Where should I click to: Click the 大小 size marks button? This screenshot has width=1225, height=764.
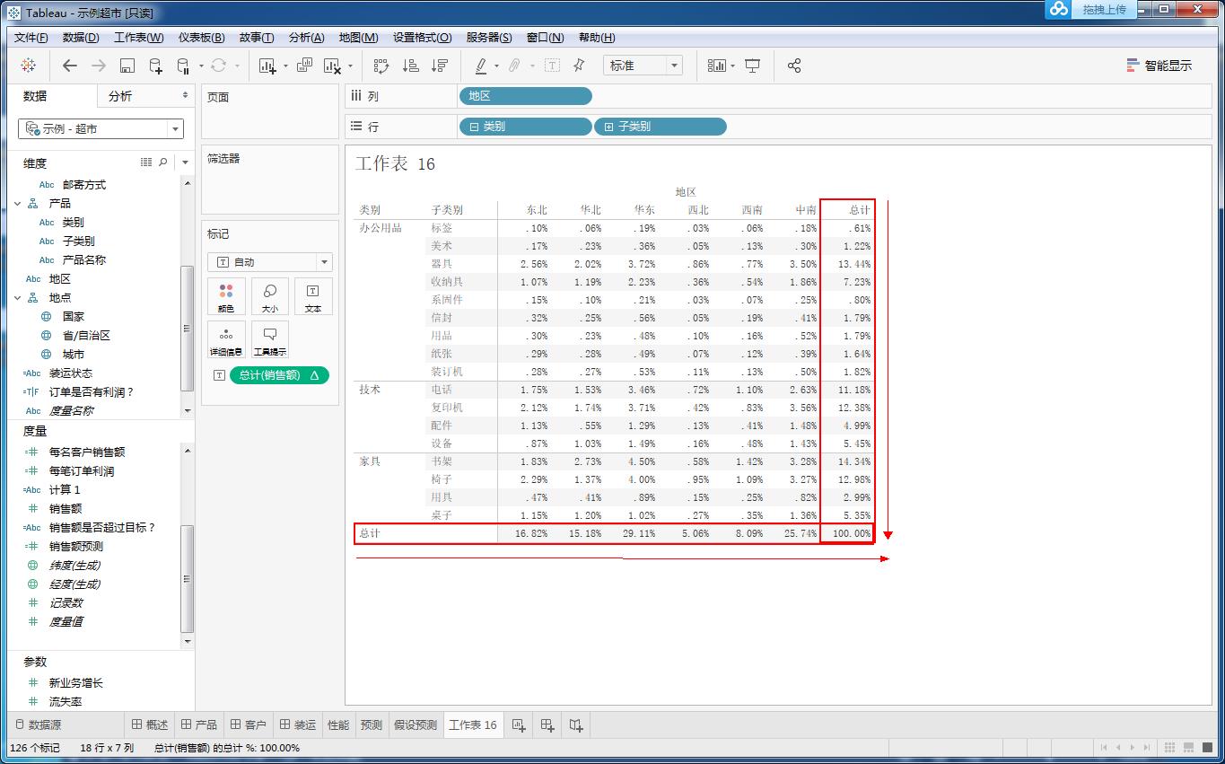pos(270,296)
